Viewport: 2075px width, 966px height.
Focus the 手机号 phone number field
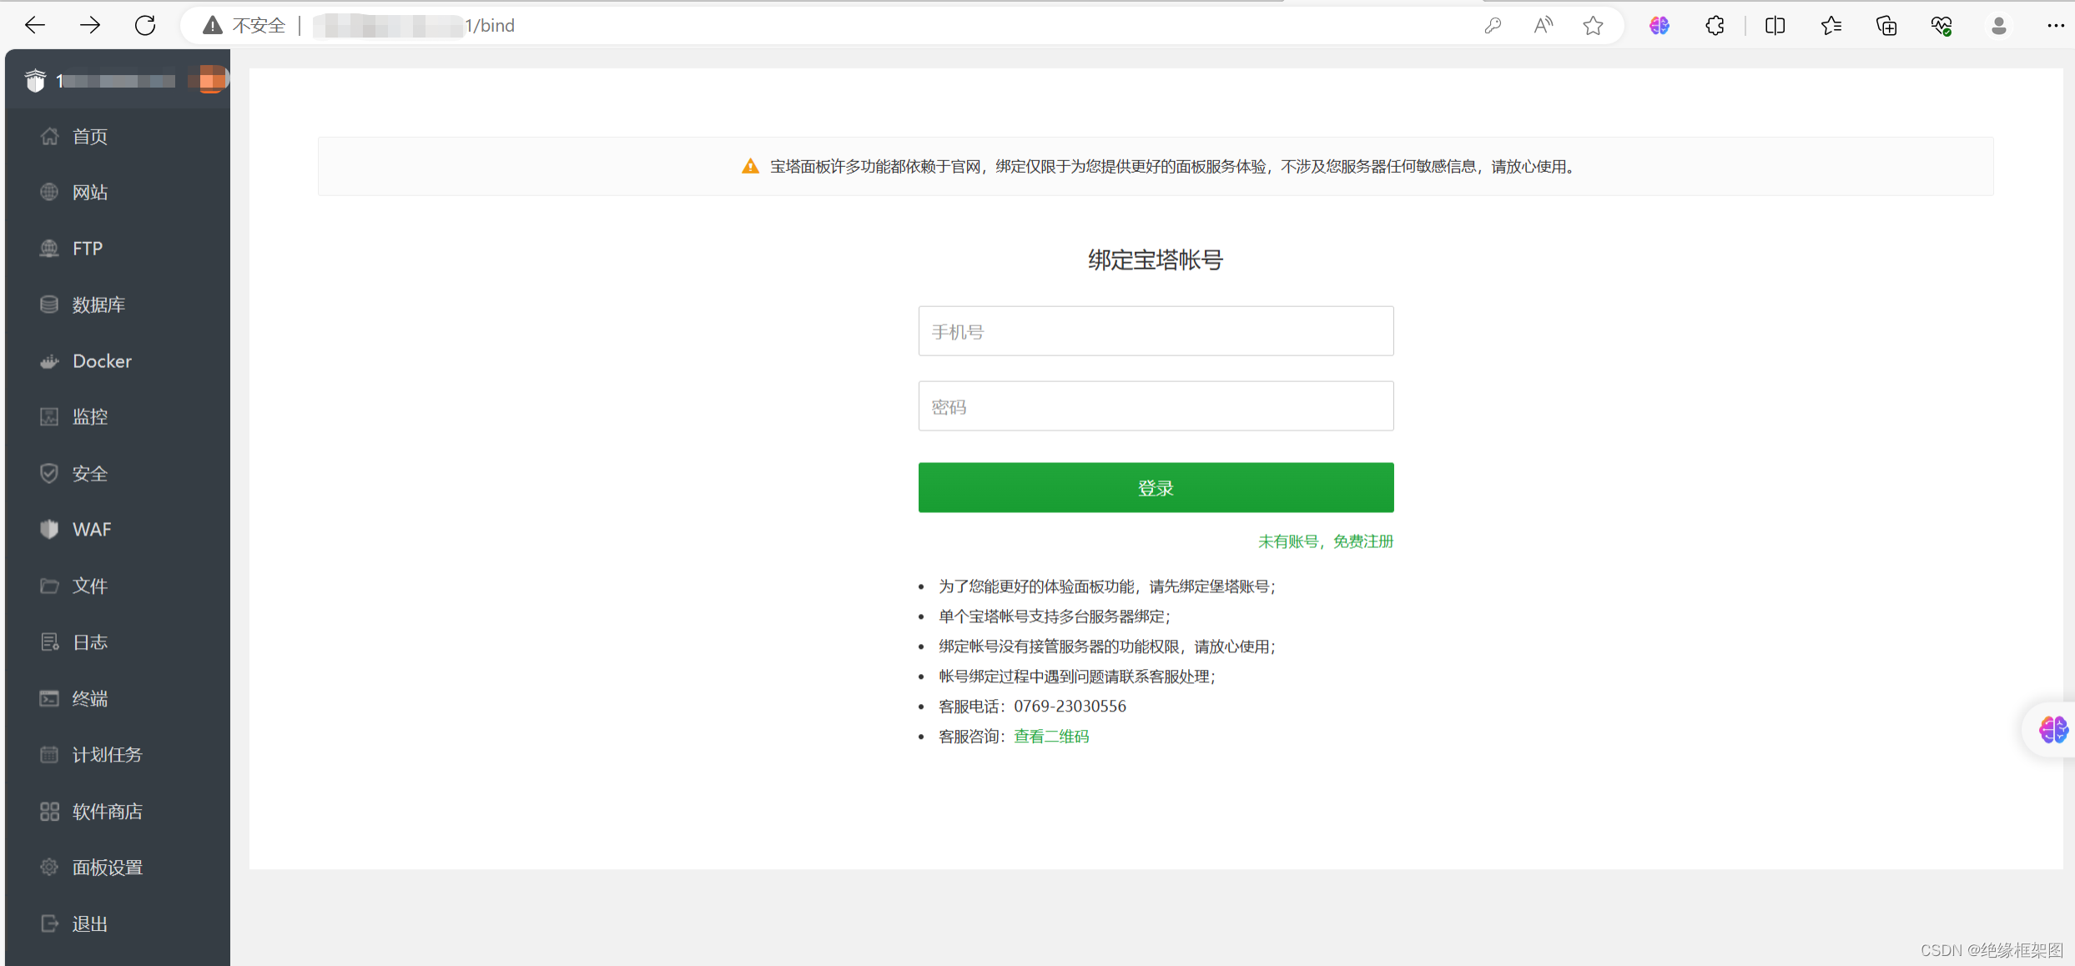point(1156,331)
